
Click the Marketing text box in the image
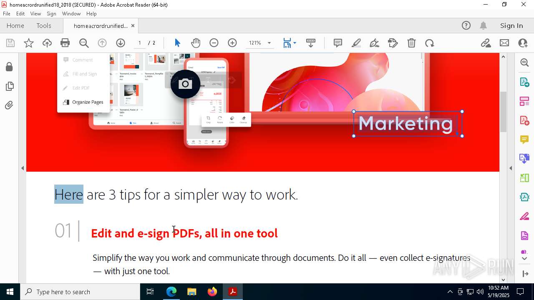408,124
